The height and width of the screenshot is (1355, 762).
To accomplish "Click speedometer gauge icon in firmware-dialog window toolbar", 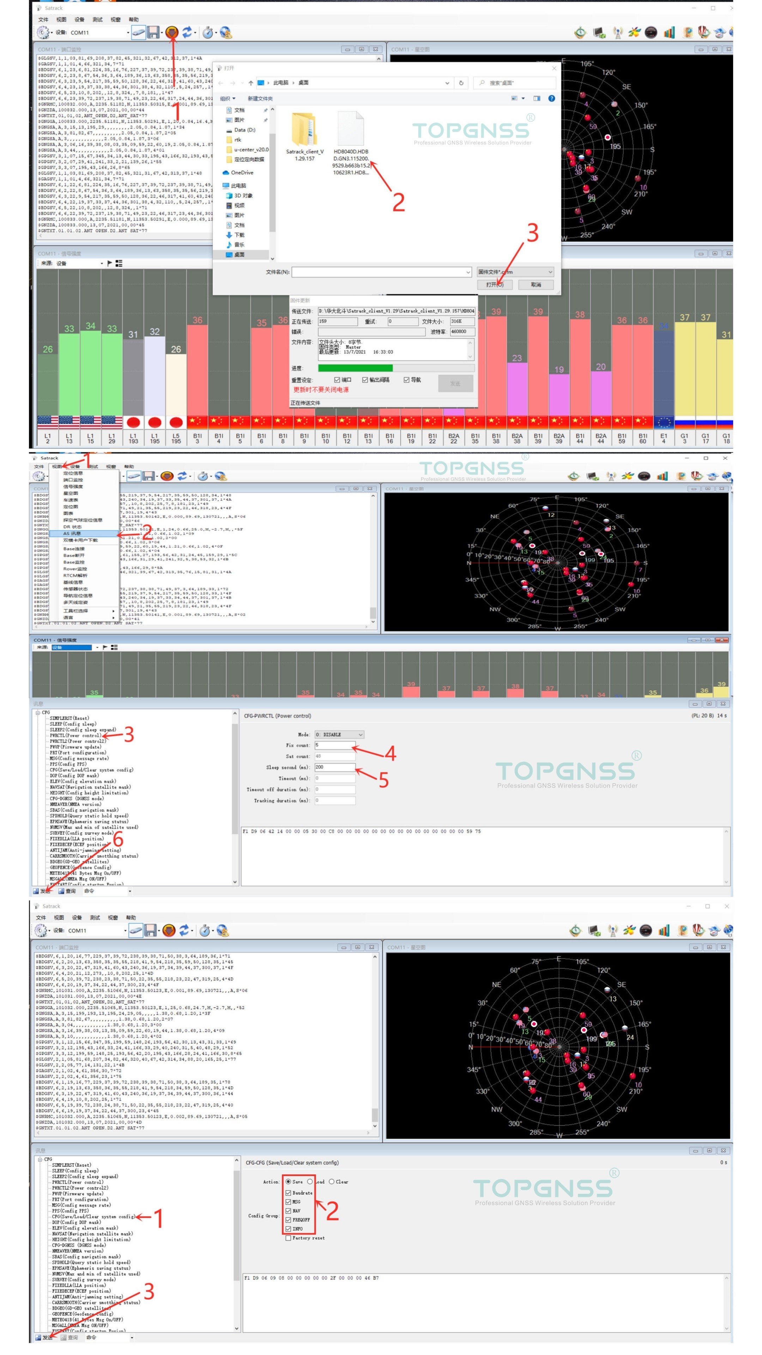I will [x=651, y=32].
